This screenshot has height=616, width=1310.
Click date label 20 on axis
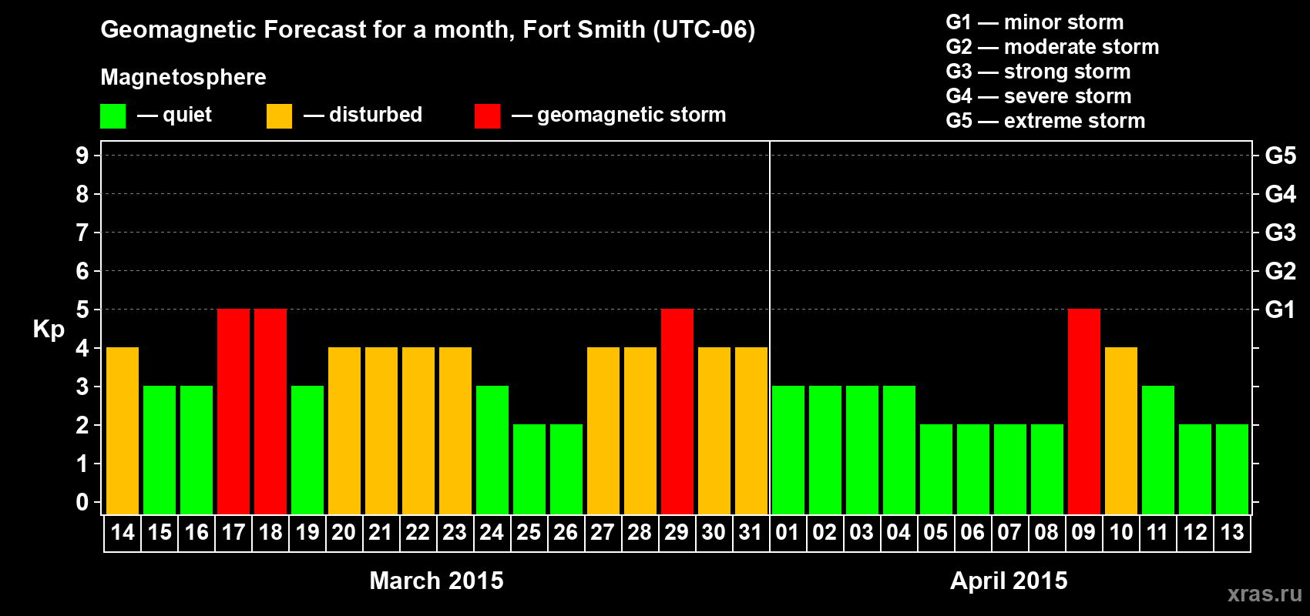tap(344, 533)
